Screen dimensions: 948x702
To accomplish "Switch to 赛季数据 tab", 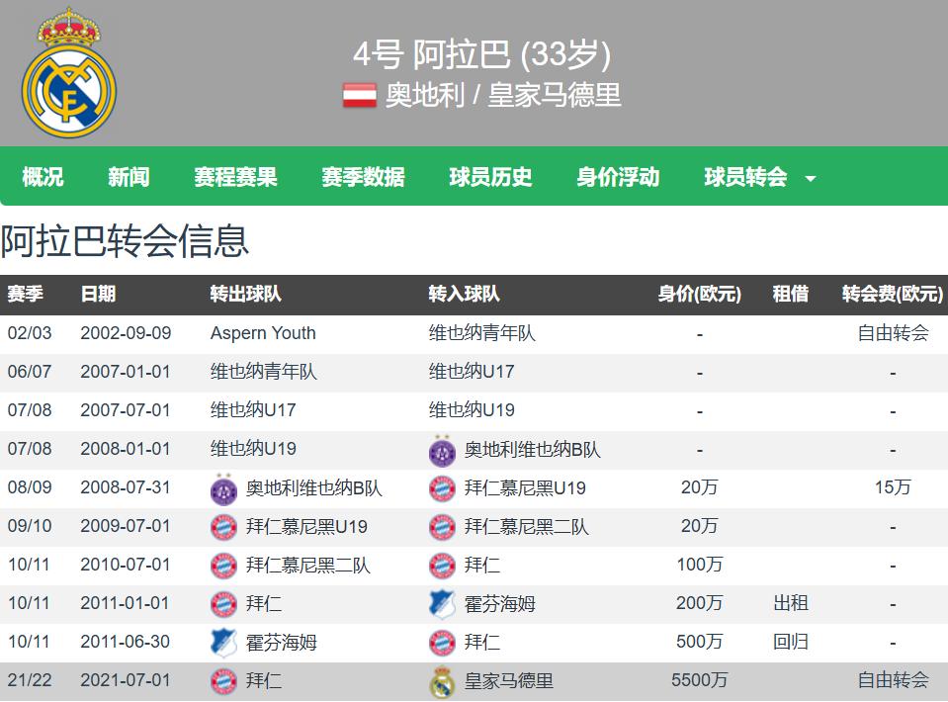I will coord(363,177).
